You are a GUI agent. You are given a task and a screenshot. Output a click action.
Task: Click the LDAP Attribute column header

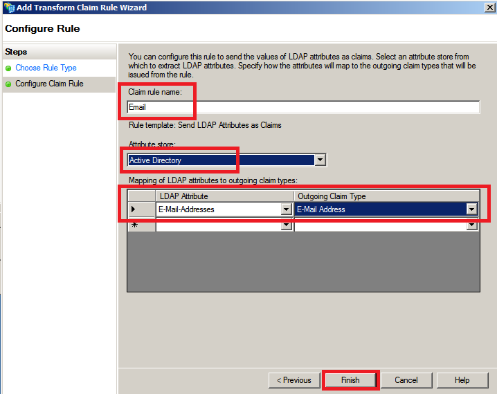225,196
